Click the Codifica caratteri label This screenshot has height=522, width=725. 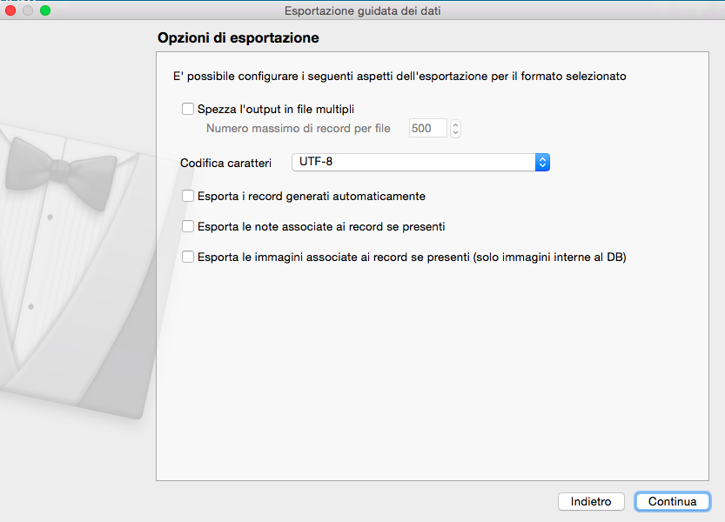225,163
